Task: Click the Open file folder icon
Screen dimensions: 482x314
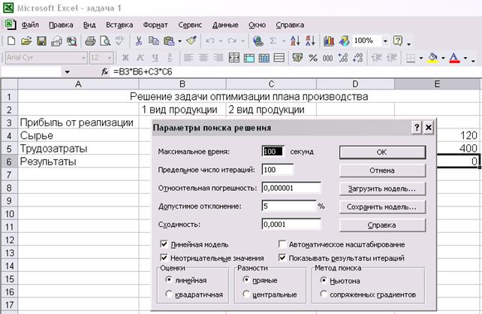Action: [x=26, y=41]
